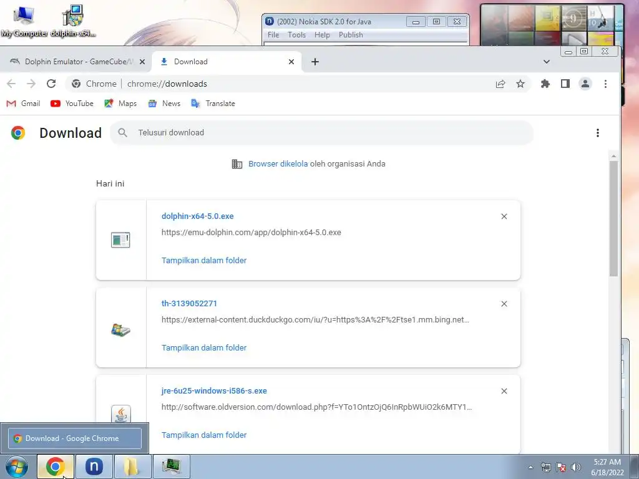Screen dimensions: 639x479
Task: Click the emu-dolphin.com download URL text
Action: tap(251, 233)
